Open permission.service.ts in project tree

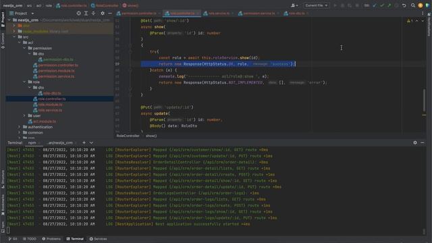click(56, 76)
